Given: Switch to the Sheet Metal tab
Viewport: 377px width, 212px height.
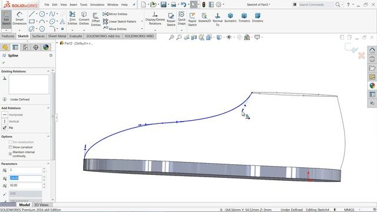Looking at the screenshot, I should 57,36.
